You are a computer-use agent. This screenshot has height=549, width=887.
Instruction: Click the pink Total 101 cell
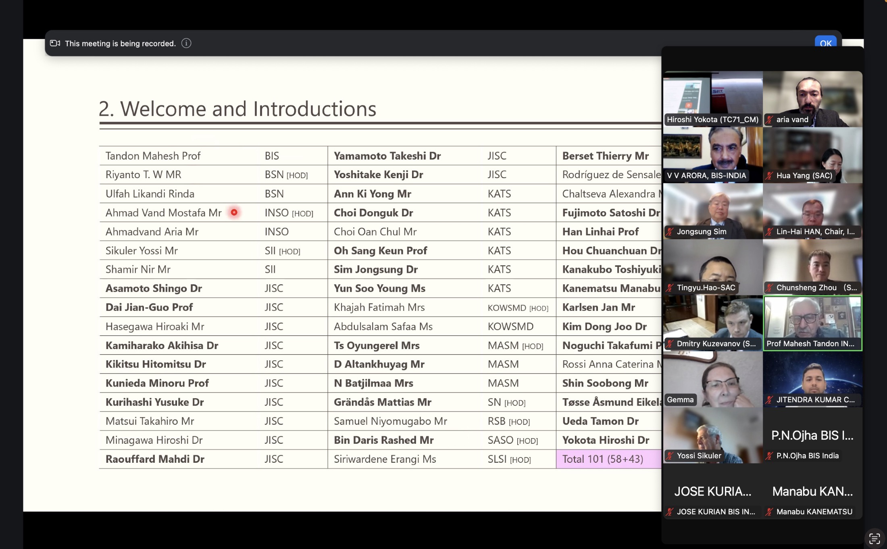coord(608,459)
